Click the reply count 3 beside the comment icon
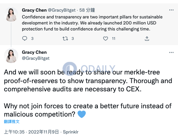 [x=32, y=38]
